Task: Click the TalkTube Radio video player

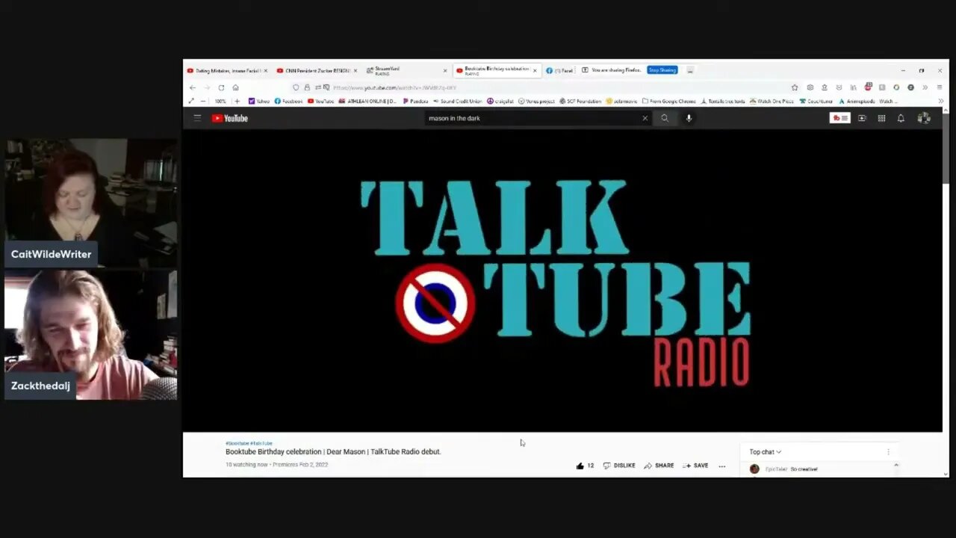Action: click(562, 281)
